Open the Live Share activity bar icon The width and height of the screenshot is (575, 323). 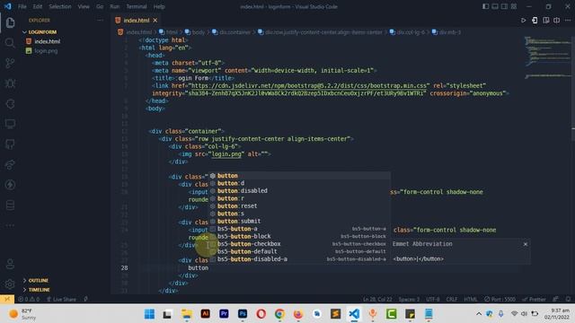pos(10,165)
